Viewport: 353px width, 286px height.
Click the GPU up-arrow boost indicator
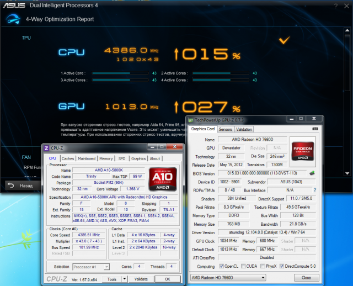pos(176,107)
